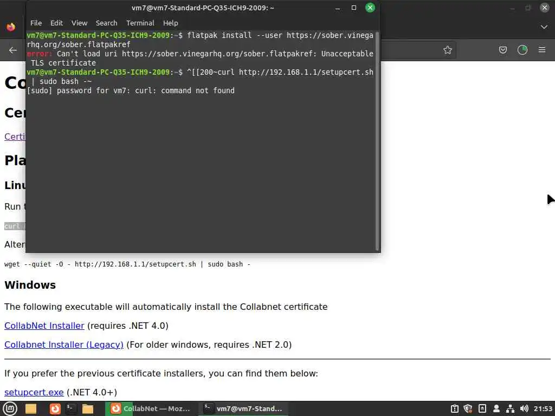The width and height of the screenshot is (555, 416).
Task: Open the Terminal menu in menu bar
Action: pyautogui.click(x=140, y=23)
